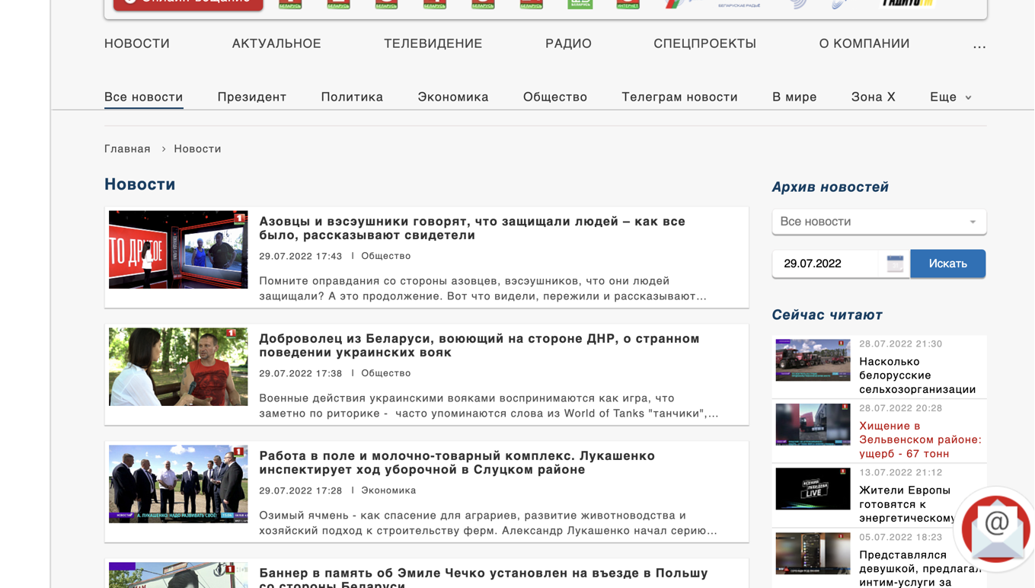Screen dimensions: 1035x588
Task: Switch to the В мире tab
Action: (x=794, y=97)
